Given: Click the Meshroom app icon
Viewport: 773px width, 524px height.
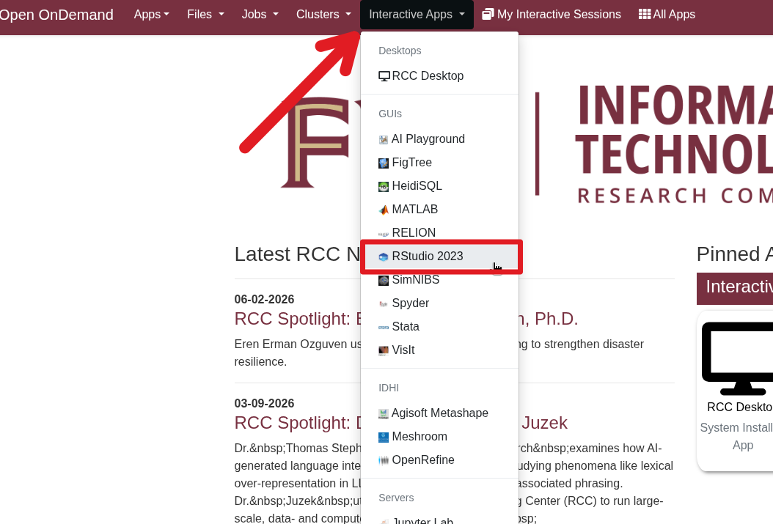Looking at the screenshot, I should (x=384, y=438).
